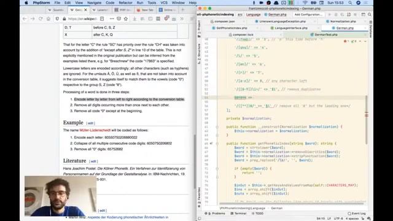The width and height of the screenshot is (393, 221).
Task: Click German.php breadcrumb in navigation bar
Action: point(275,15)
